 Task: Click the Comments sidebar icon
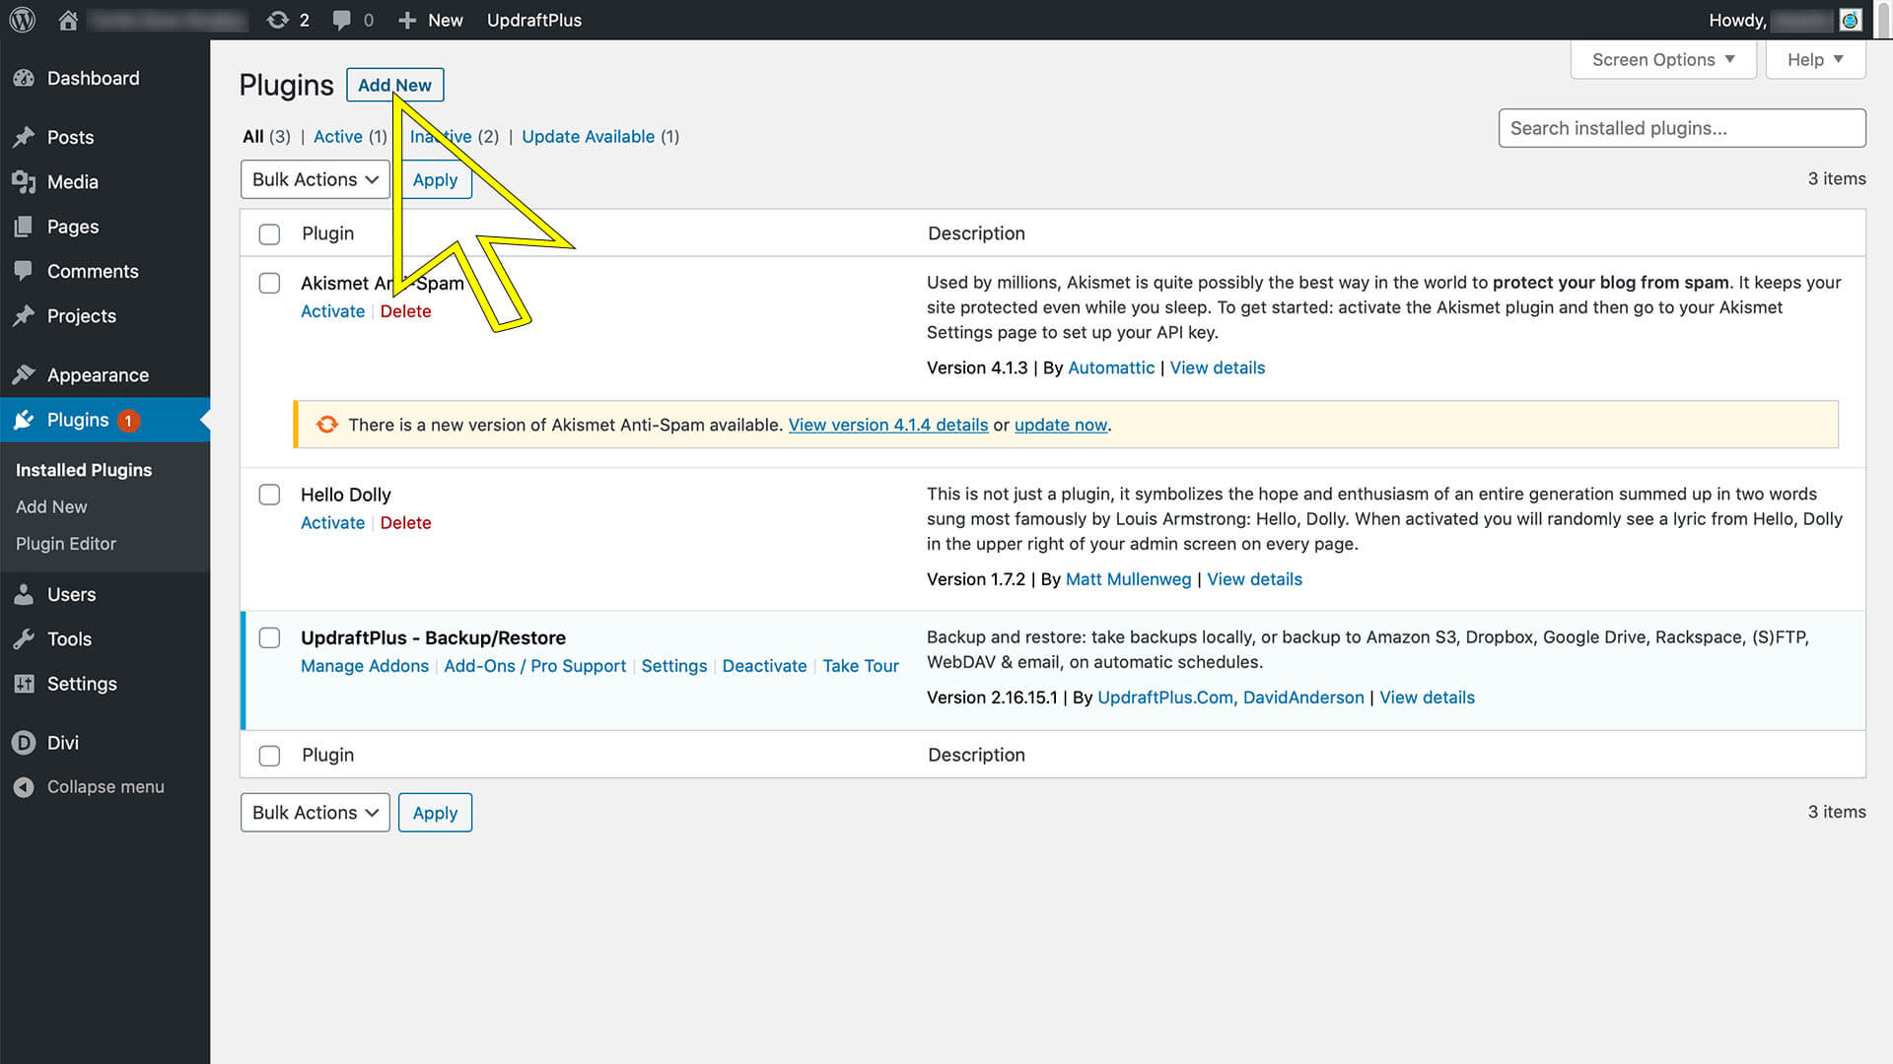[24, 270]
